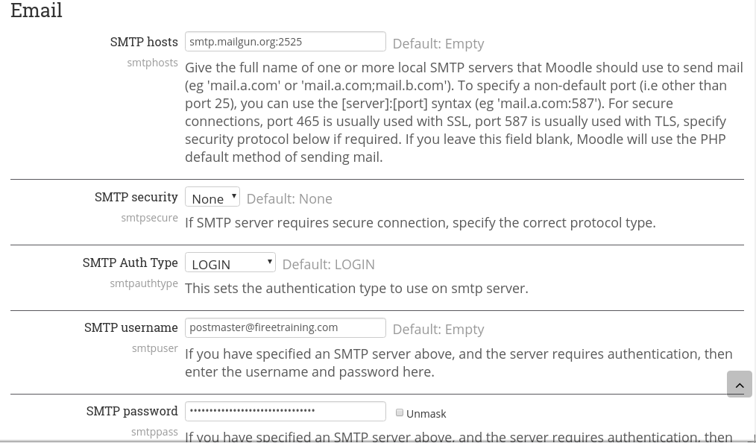Image resolution: width=756 pixels, height=443 pixels.
Task: Click the Unmask label text
Action: pos(426,414)
